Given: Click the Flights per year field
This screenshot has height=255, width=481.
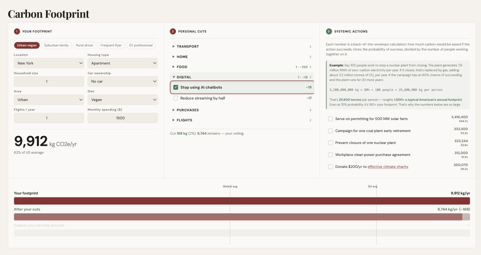Looking at the screenshot, I should click(49, 118).
